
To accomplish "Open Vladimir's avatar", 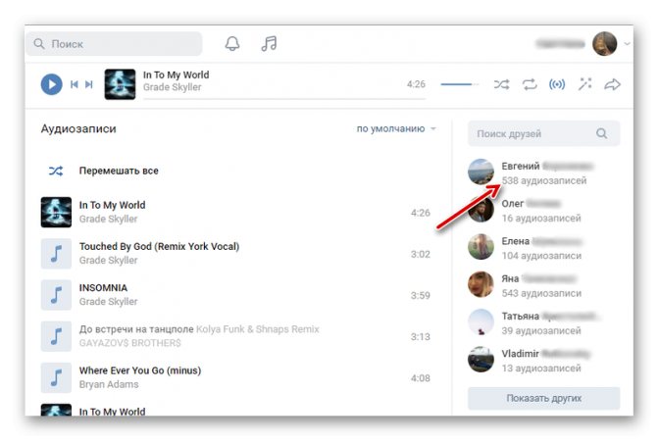I will pyautogui.click(x=481, y=359).
